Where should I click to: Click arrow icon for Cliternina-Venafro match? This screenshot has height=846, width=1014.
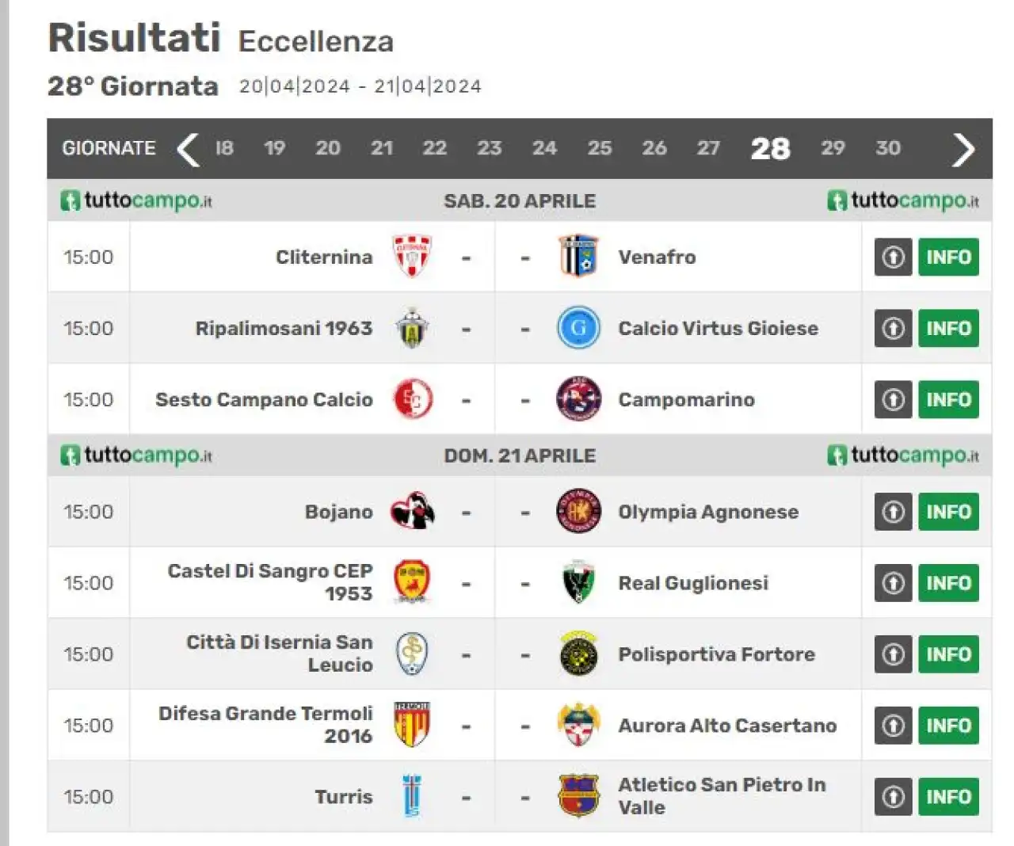click(894, 257)
